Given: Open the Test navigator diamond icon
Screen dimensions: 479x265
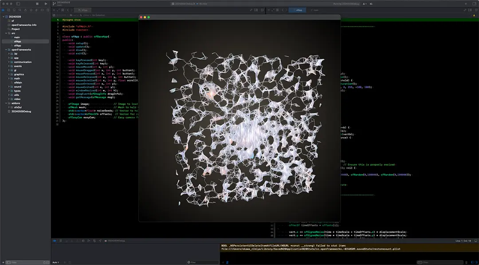Looking at the screenshot, I should [31, 10].
